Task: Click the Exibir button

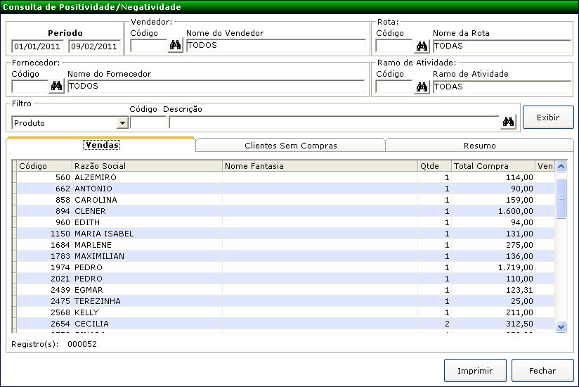Action: click(x=548, y=118)
